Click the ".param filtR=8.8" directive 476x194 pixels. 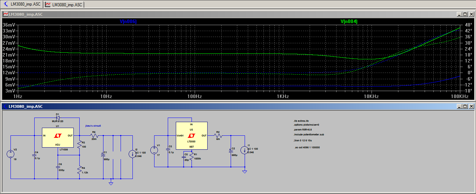[x=303, y=129]
